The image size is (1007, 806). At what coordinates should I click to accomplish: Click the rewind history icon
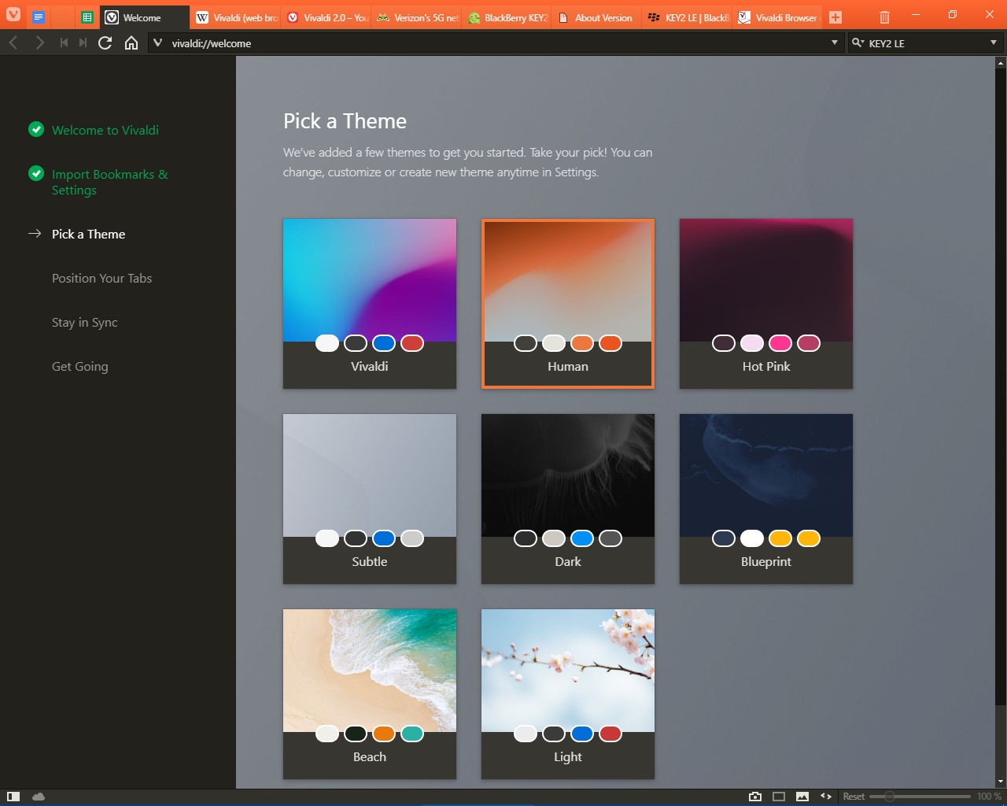point(64,43)
